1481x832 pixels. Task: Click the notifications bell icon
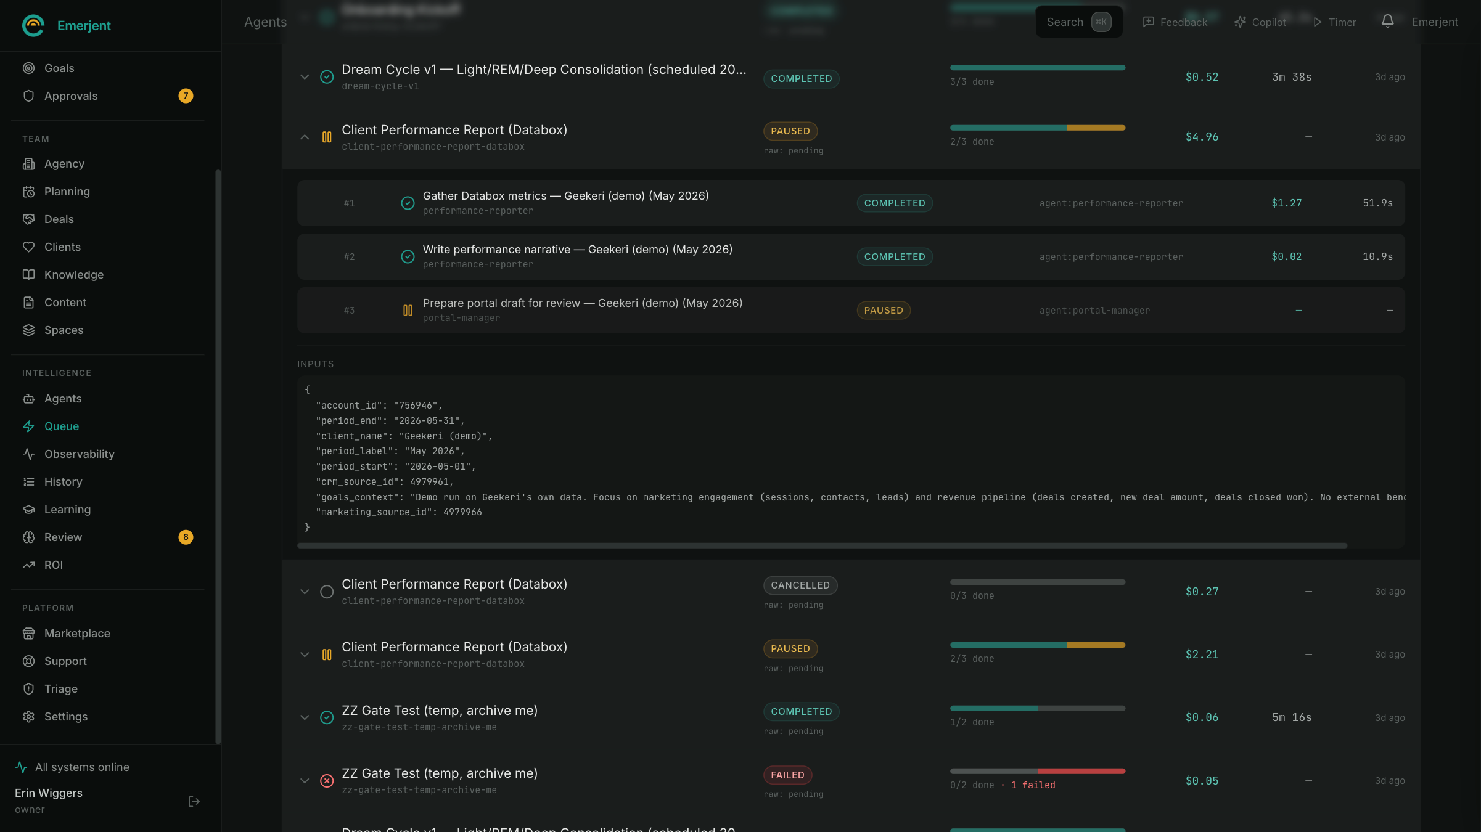click(x=1387, y=22)
